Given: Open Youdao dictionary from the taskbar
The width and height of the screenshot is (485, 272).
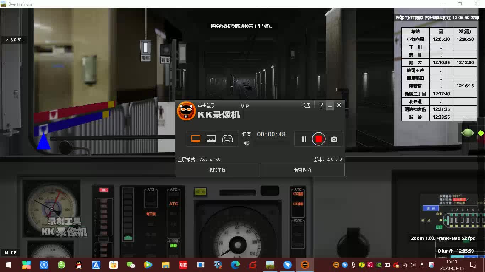Looking at the screenshot, I should pos(183,265).
